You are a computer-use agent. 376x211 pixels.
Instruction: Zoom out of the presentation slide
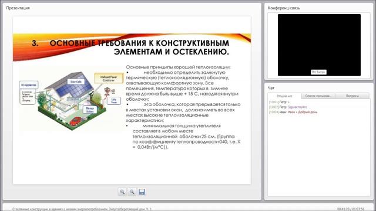click(x=132, y=192)
